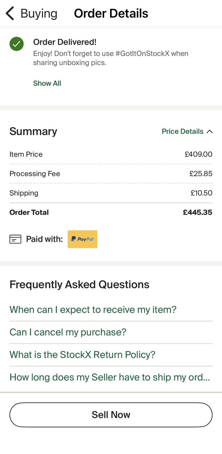Tap the PayPal payment badge

click(x=82, y=239)
